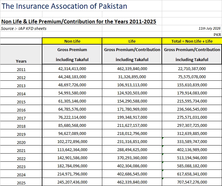Screen dimensions: 222x186
Task: Click the cell with 42,314,413,000
Action: 72,69
